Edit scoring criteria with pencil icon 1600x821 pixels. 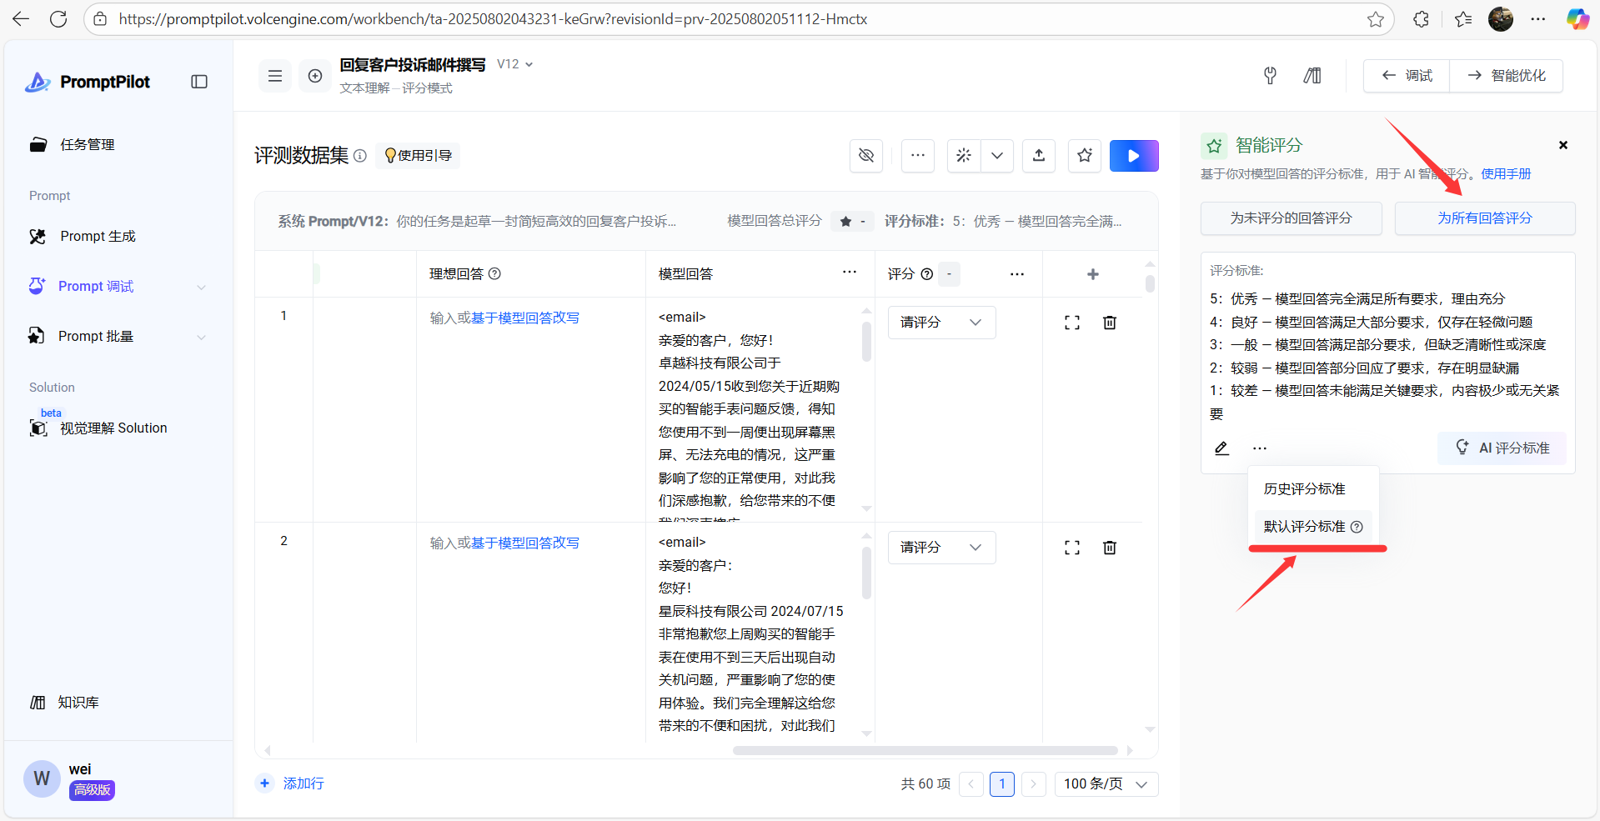pyautogui.click(x=1221, y=448)
